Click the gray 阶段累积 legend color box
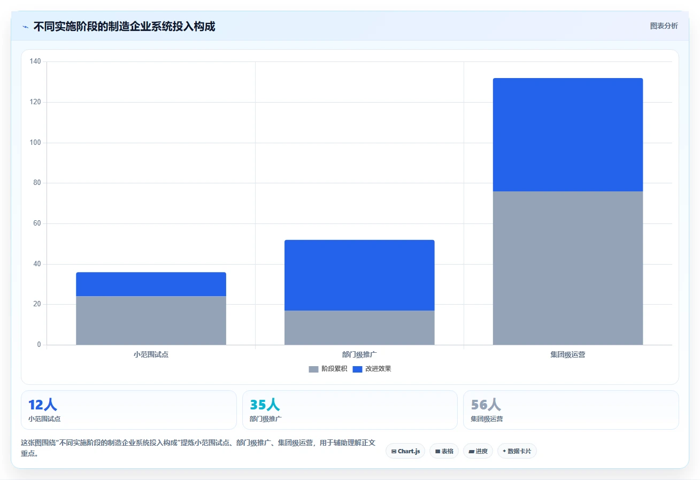 [x=313, y=369]
